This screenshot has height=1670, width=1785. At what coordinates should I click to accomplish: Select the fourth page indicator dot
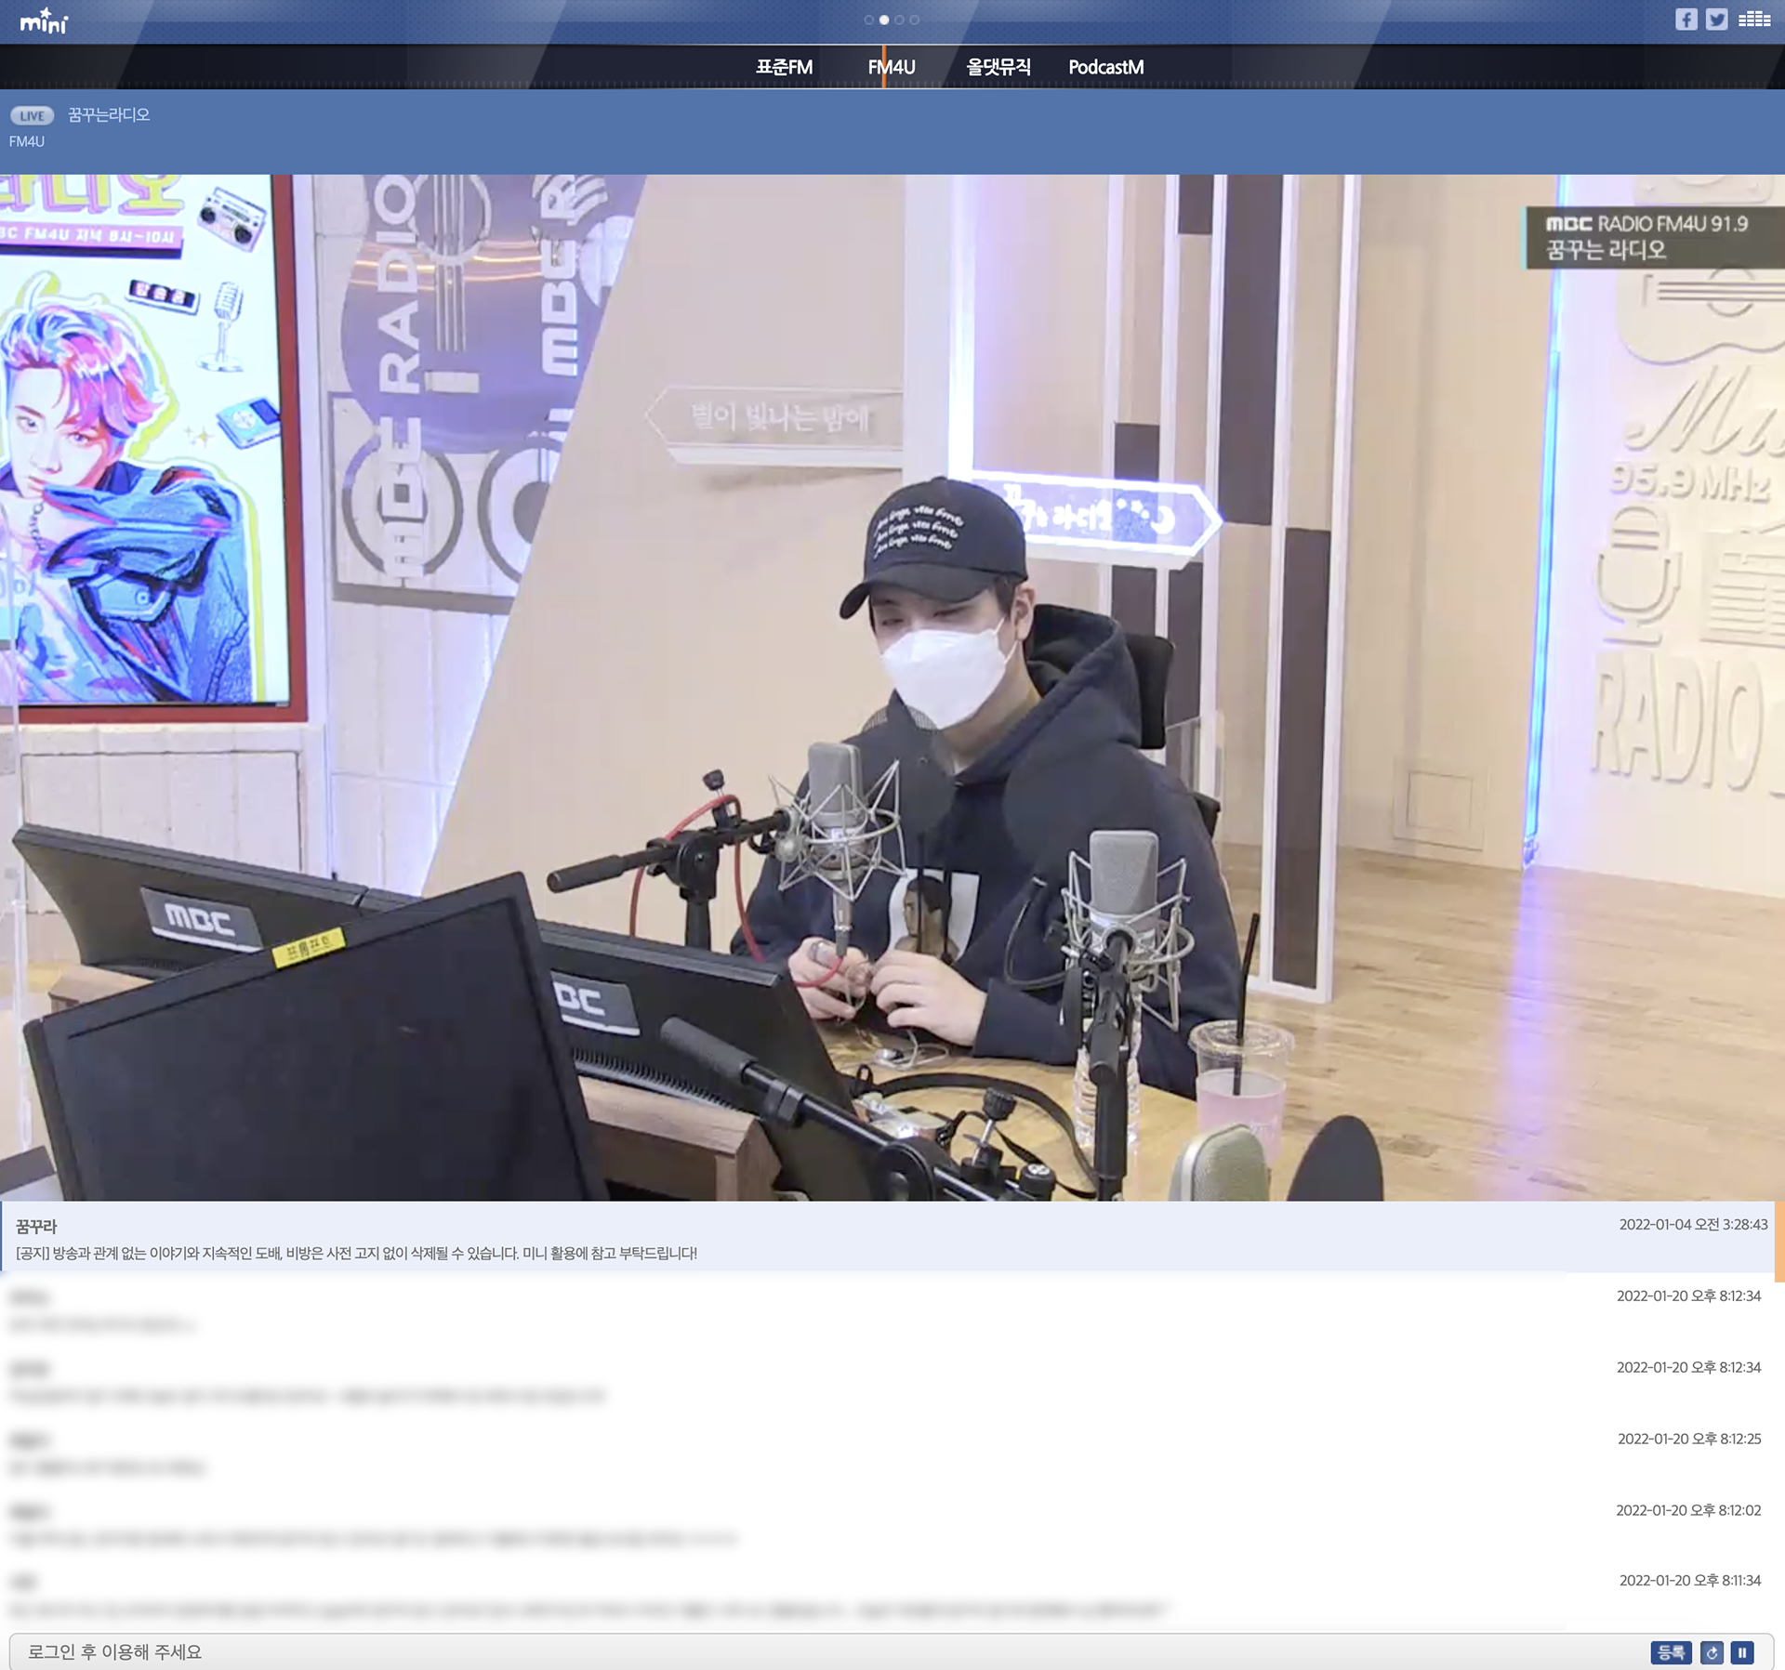coord(915,20)
